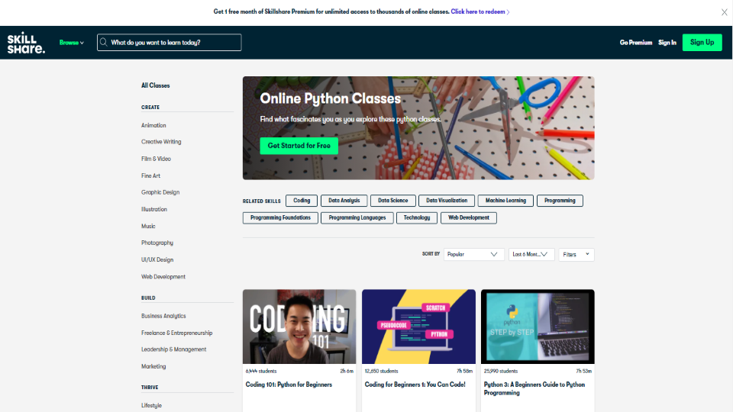Open Freelance & Entrepreneurship category
This screenshot has width=733, height=412.
click(x=176, y=333)
